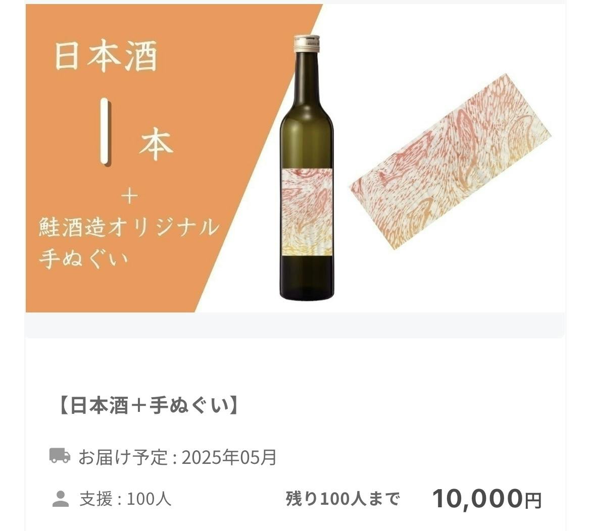
Task: Click the plus sign on the banner
Action: point(129,197)
